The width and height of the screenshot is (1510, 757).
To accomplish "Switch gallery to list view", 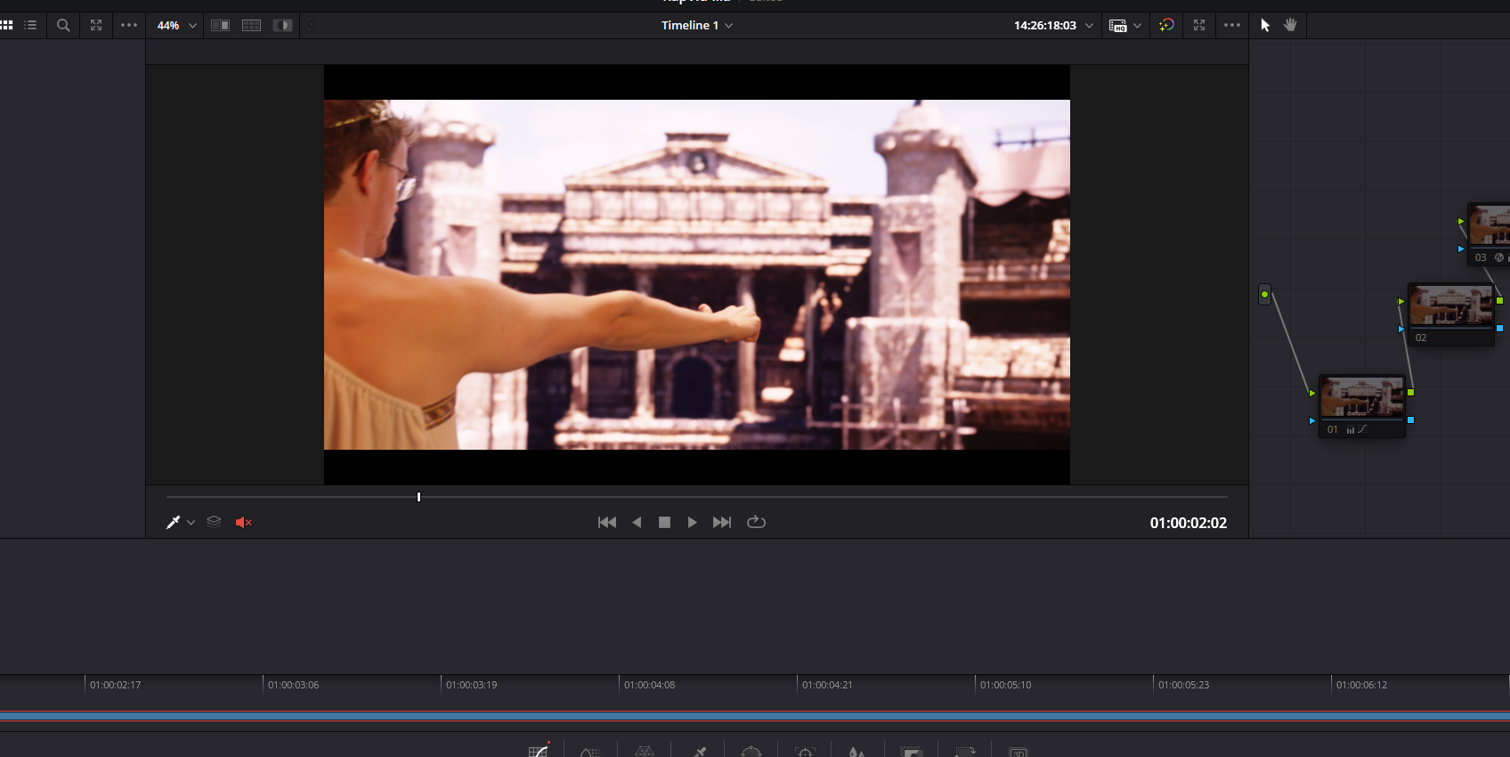I will pyautogui.click(x=30, y=25).
